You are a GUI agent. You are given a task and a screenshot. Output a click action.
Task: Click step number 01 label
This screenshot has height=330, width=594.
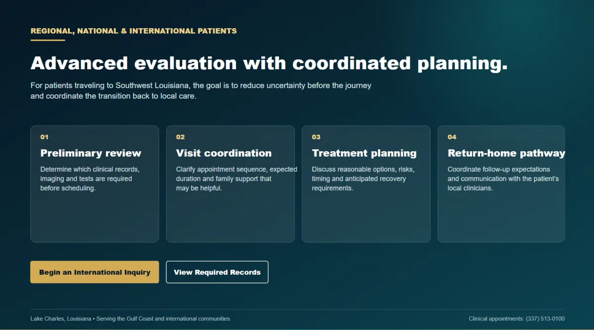(45, 137)
